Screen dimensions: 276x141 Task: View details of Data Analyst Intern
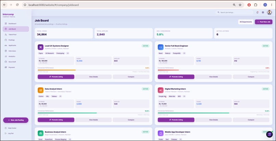pos(93,120)
